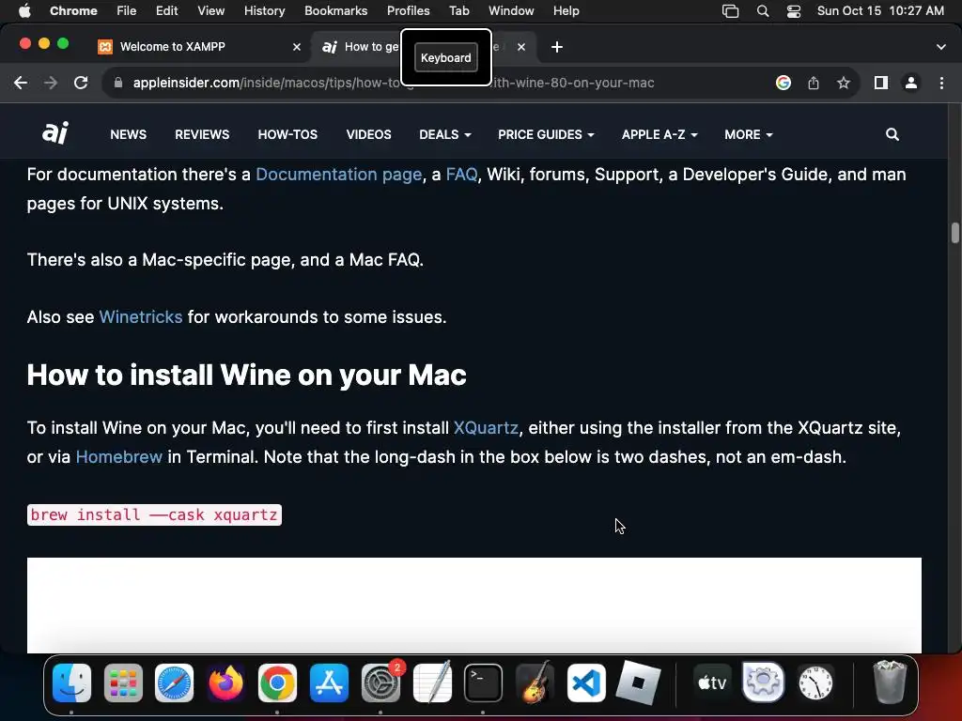Screen dimensions: 962x721
Task: Open Control Center in menu bar
Action: [x=793, y=11]
